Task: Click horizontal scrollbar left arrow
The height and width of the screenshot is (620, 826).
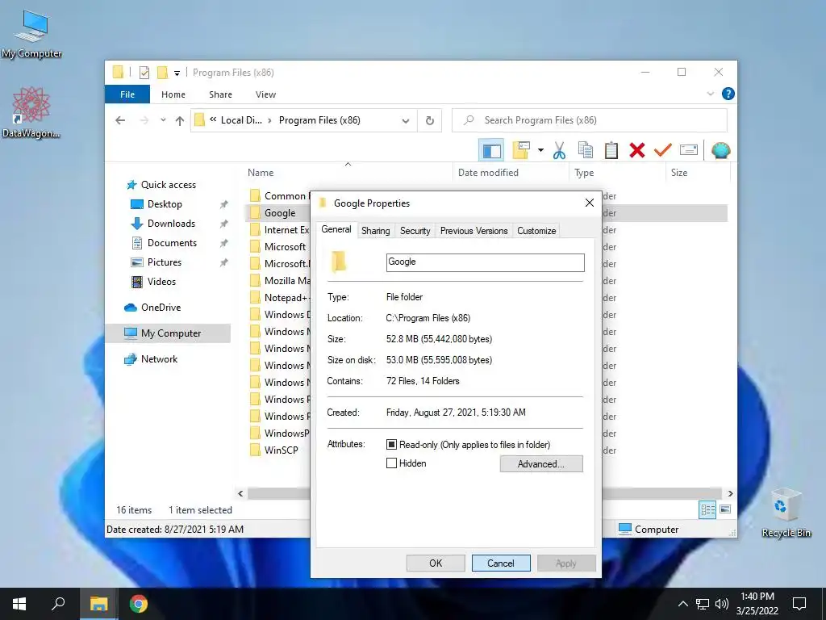Action: [x=240, y=493]
